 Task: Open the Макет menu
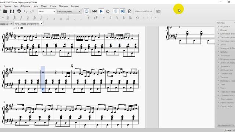pos(44,6)
